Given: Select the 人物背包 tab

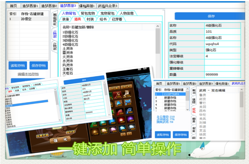Looking at the screenshot, I should [x=69, y=13].
